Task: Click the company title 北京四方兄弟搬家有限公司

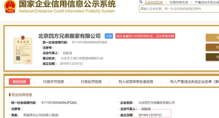Action: point(69,36)
